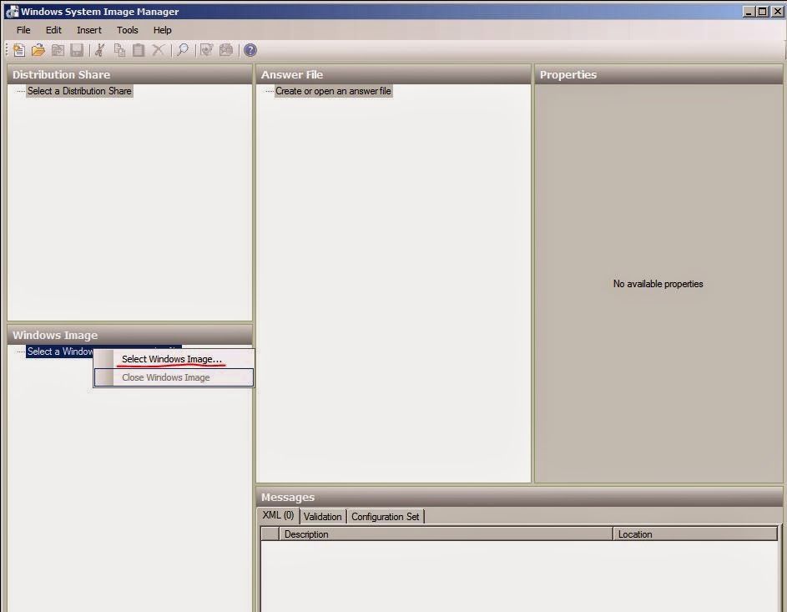Click the application icon in the title bar
Viewport: 787px width, 612px height.
[x=12, y=11]
